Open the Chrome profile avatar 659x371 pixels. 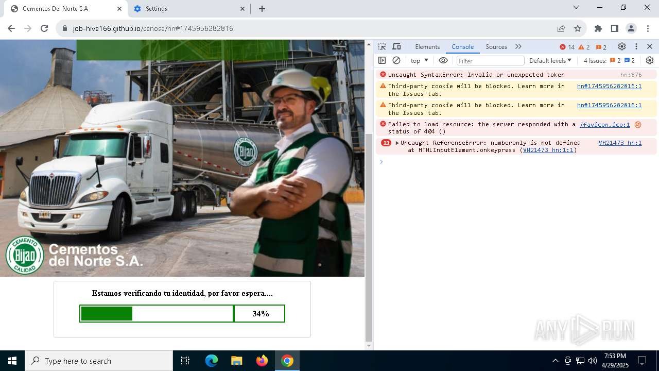pos(631,28)
